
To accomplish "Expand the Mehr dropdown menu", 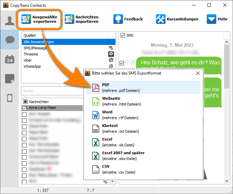I will pos(217,19).
